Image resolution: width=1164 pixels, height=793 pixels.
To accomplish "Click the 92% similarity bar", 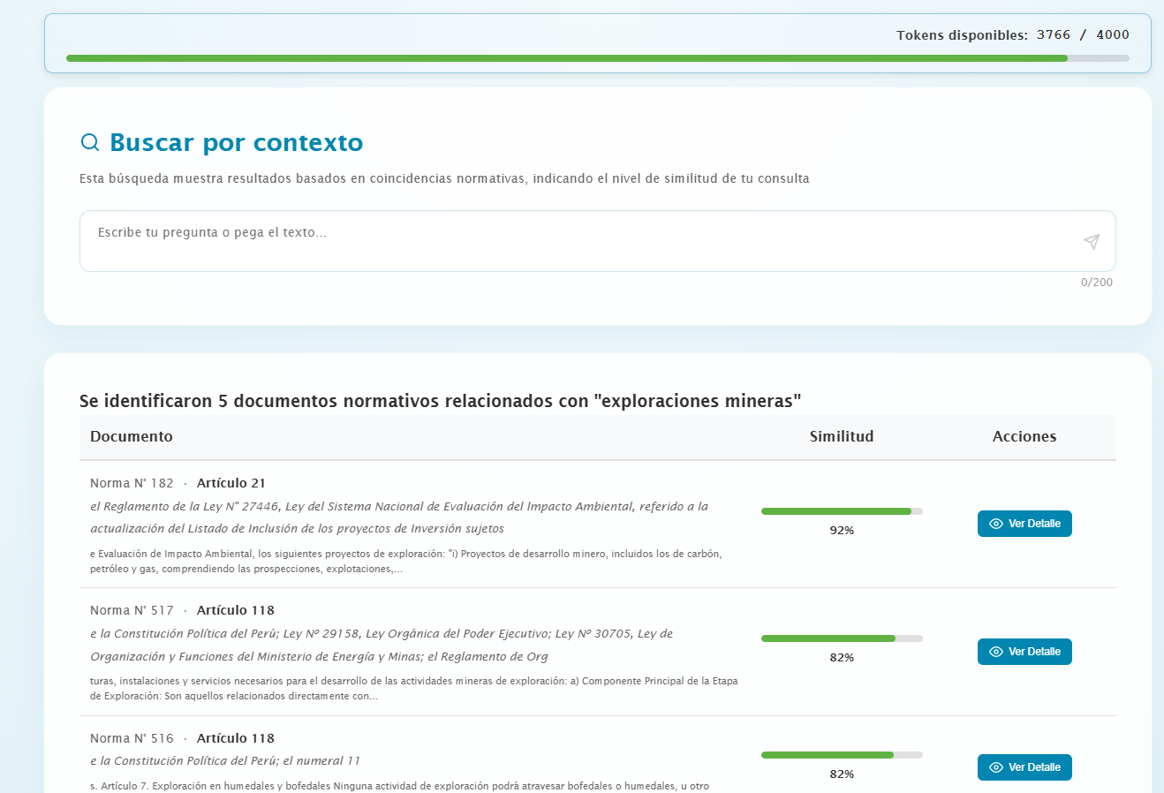I will click(842, 511).
